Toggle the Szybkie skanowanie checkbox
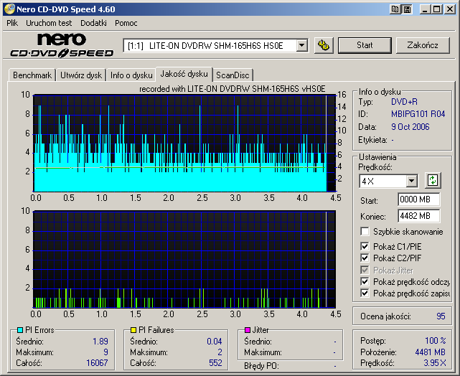460x376 pixels. [x=365, y=231]
